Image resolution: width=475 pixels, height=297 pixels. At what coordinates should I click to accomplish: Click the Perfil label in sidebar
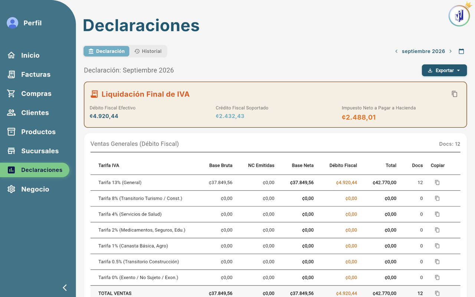coord(33,23)
